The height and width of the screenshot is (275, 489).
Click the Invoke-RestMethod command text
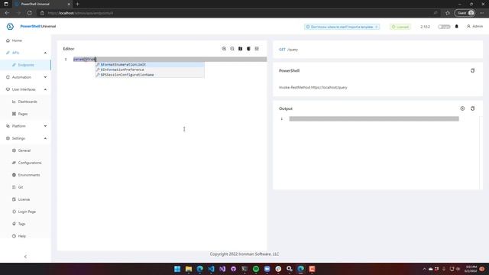pos(313,88)
